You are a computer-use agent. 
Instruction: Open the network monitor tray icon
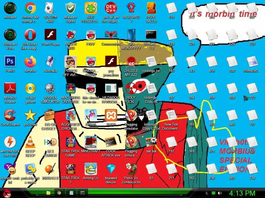[214, 193]
